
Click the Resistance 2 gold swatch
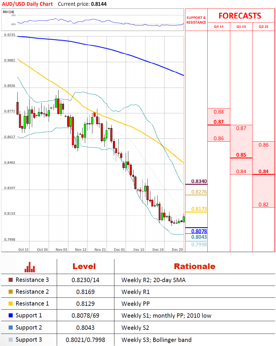tap(11, 292)
